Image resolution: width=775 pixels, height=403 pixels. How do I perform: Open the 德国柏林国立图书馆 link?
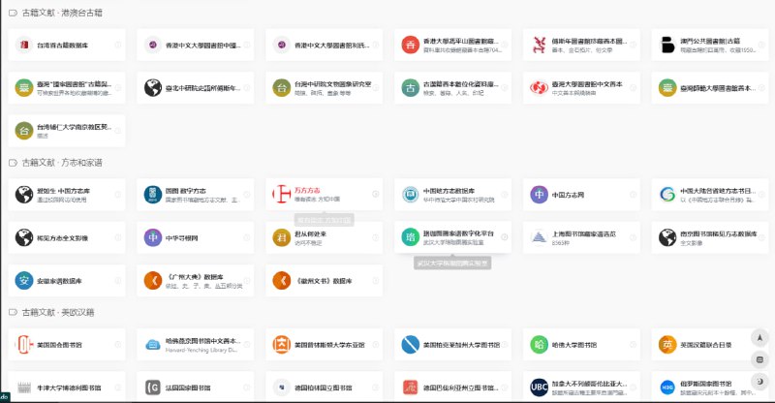[324, 387]
